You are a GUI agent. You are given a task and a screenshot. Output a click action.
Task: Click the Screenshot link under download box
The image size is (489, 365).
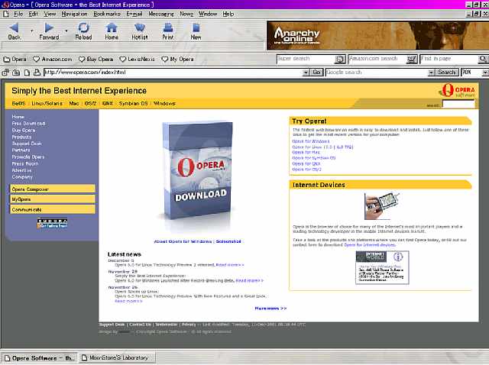point(228,241)
